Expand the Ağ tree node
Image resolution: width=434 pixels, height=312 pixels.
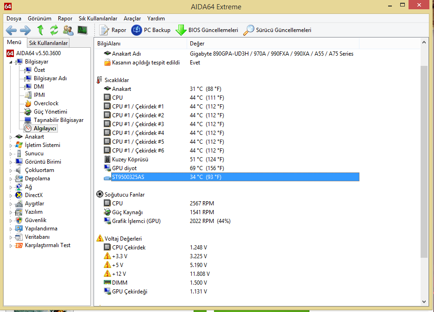[x=11, y=187]
